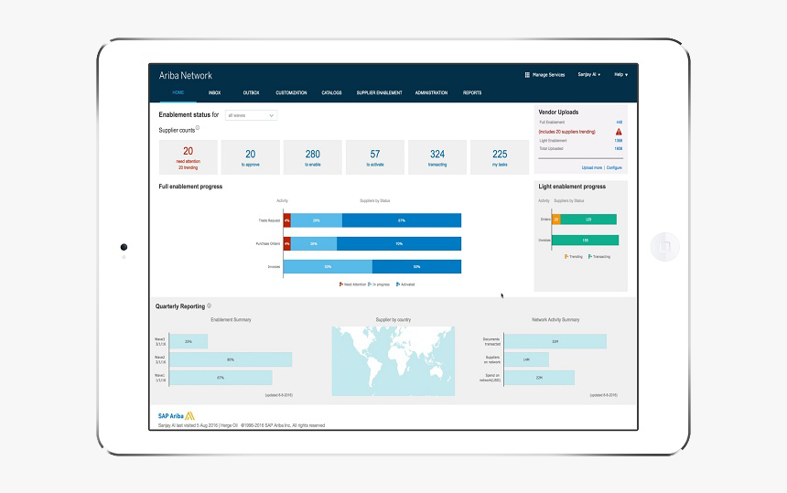Click the In progress legend flag icon
This screenshot has width=787, height=493.
[370, 284]
